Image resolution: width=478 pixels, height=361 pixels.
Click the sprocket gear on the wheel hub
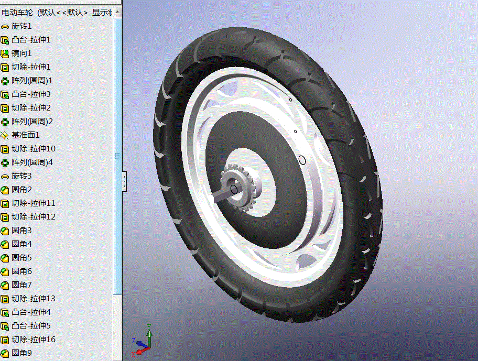[x=238, y=188]
